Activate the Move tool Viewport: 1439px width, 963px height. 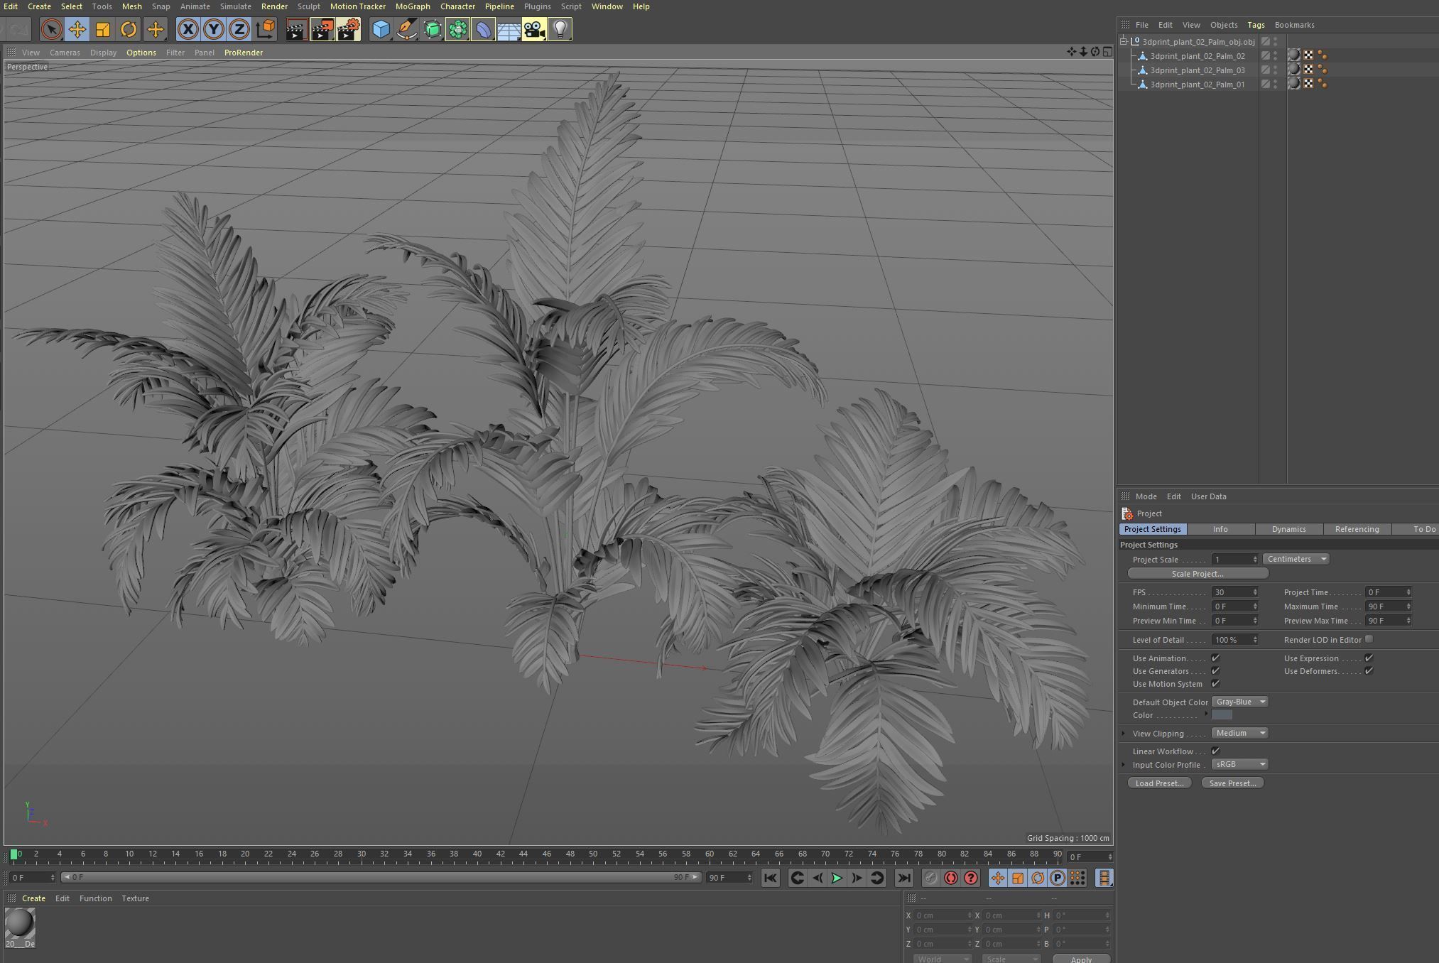pos(77,29)
